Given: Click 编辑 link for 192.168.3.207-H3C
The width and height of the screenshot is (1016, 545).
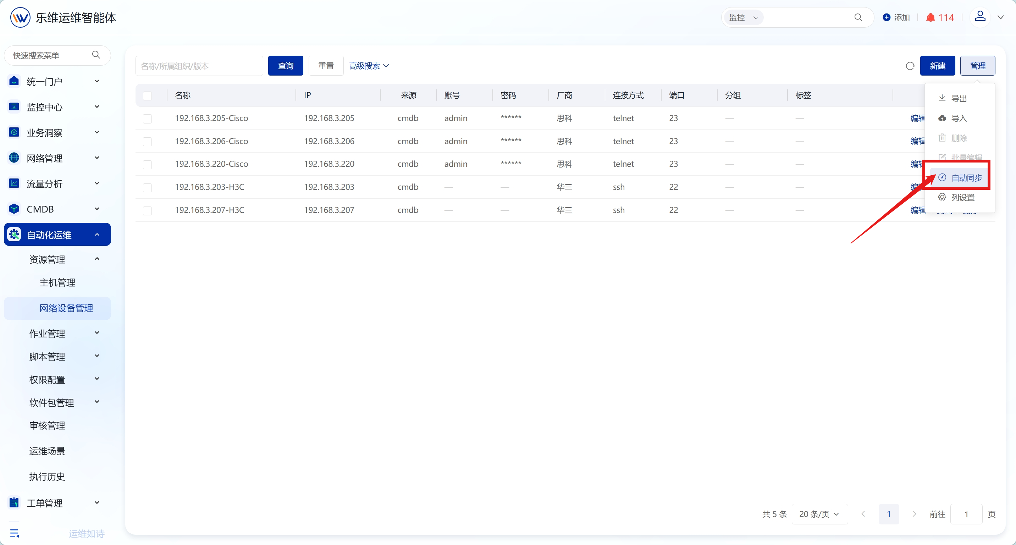Looking at the screenshot, I should (x=918, y=210).
